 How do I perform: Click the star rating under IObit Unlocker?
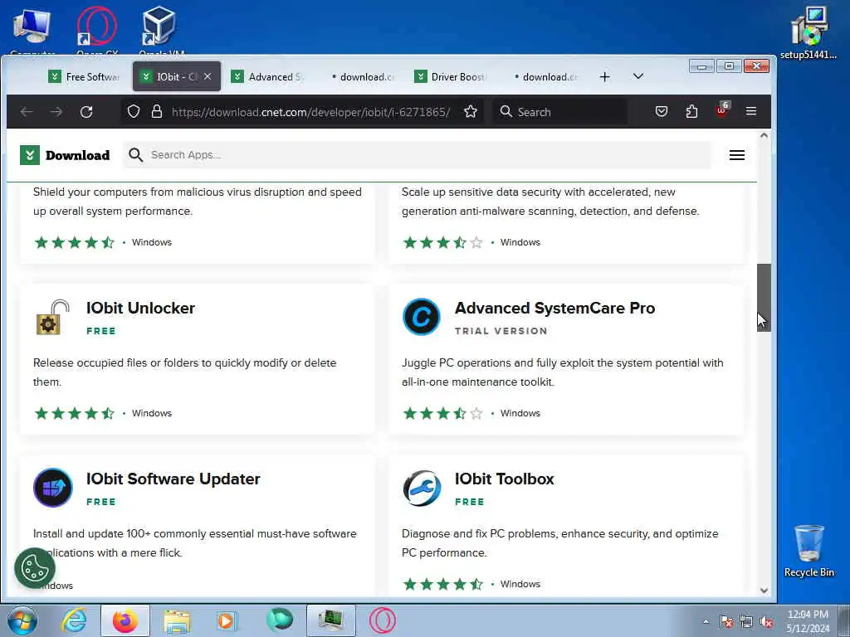coord(74,413)
